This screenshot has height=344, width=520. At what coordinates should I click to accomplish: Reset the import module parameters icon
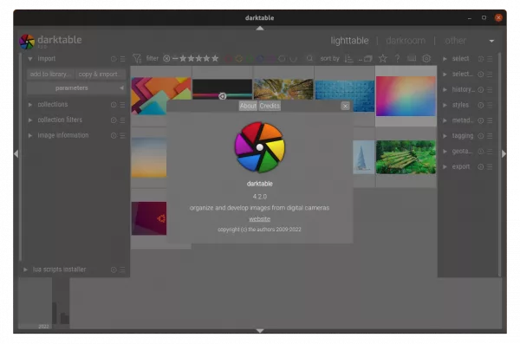pos(114,59)
